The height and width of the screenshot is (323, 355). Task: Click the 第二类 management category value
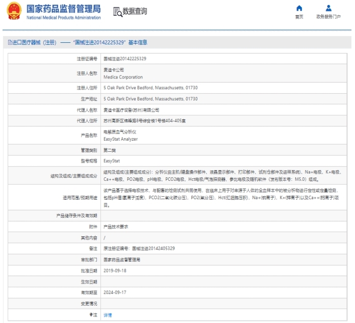[x=110, y=150]
